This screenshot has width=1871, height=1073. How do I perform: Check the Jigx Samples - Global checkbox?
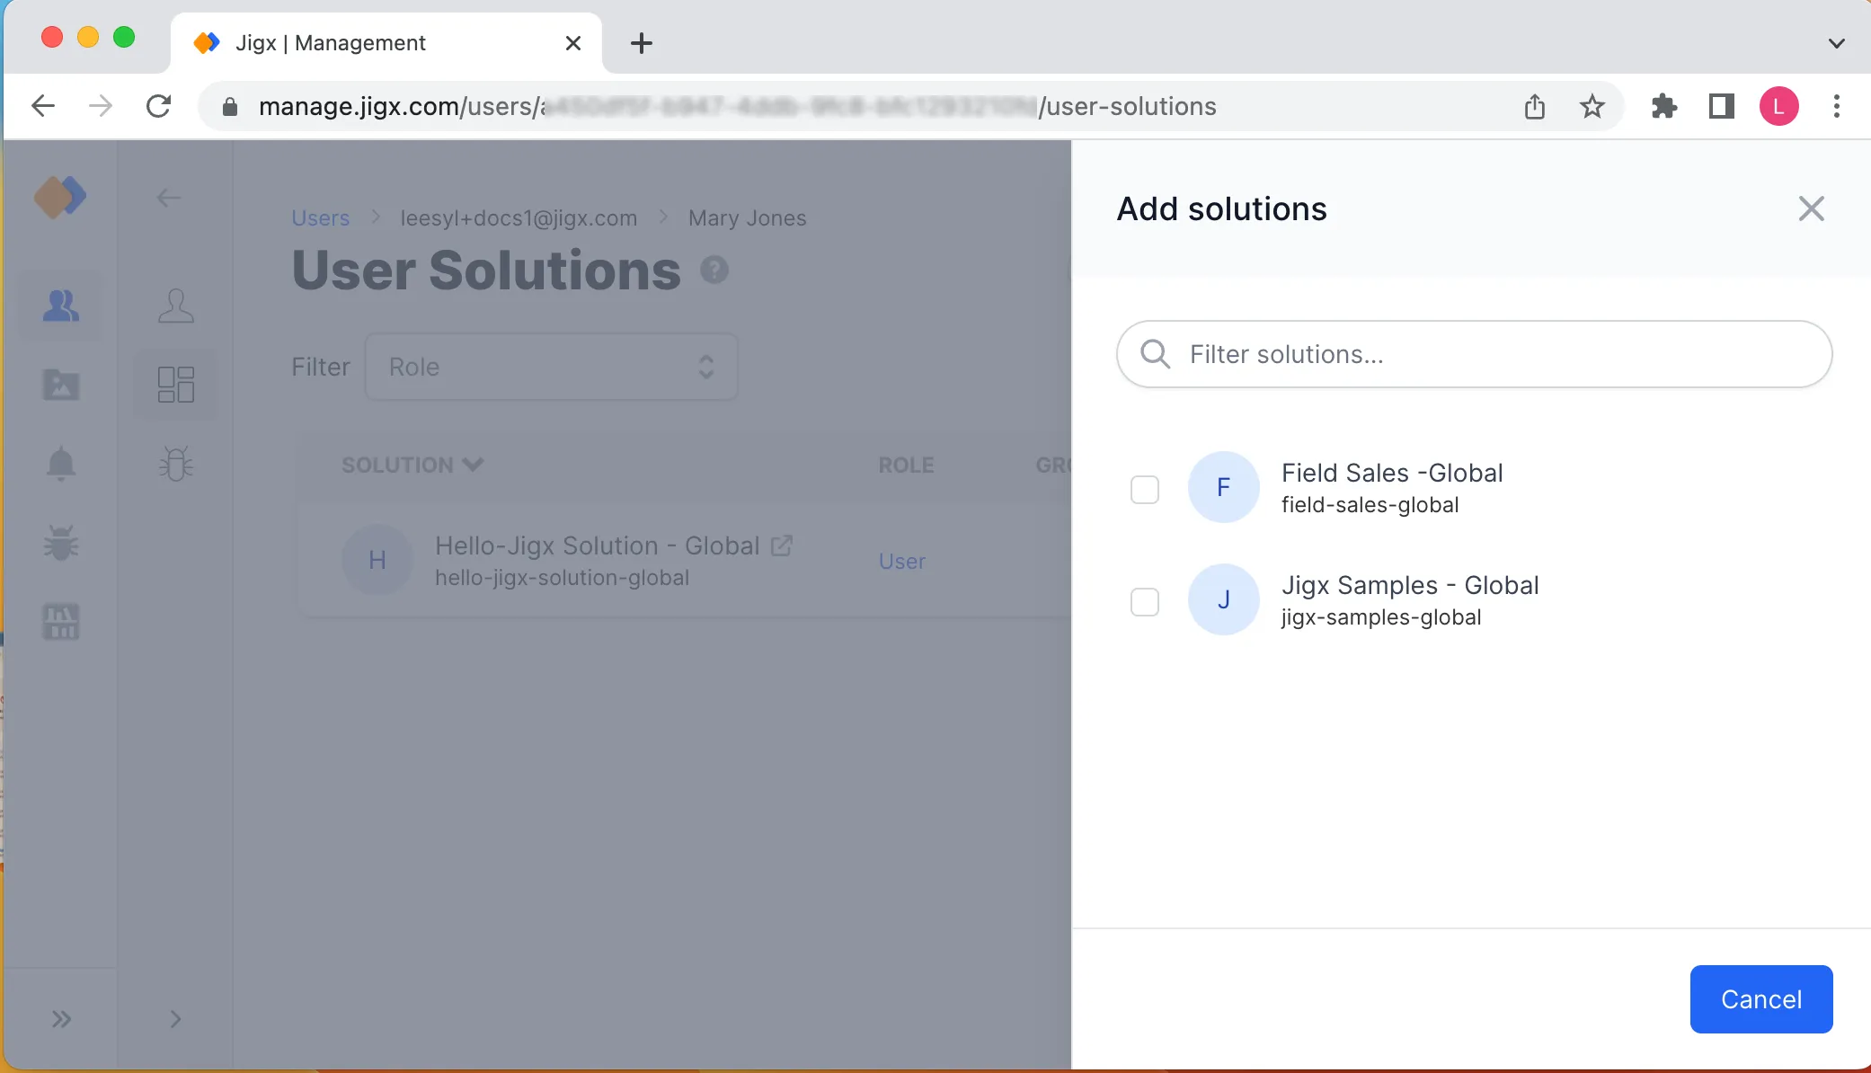1145,602
